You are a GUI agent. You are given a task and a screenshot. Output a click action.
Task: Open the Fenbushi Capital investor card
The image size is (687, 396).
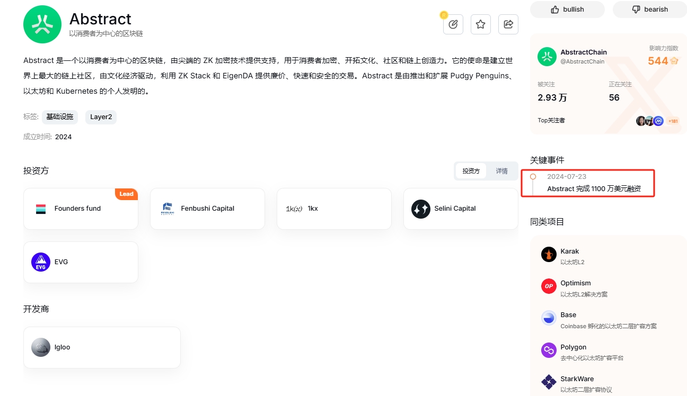[207, 209]
